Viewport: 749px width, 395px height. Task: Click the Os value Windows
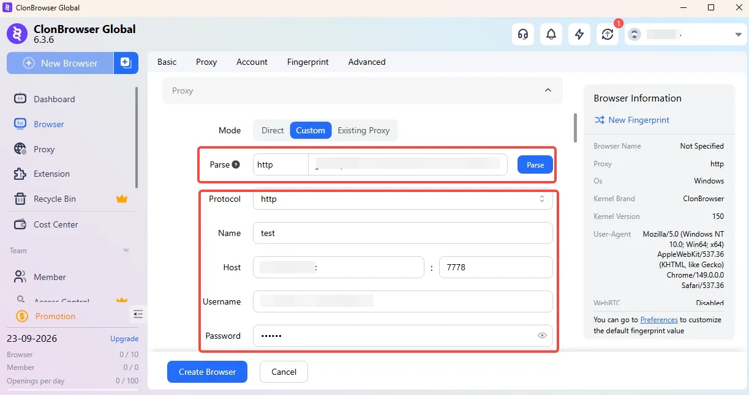(709, 181)
